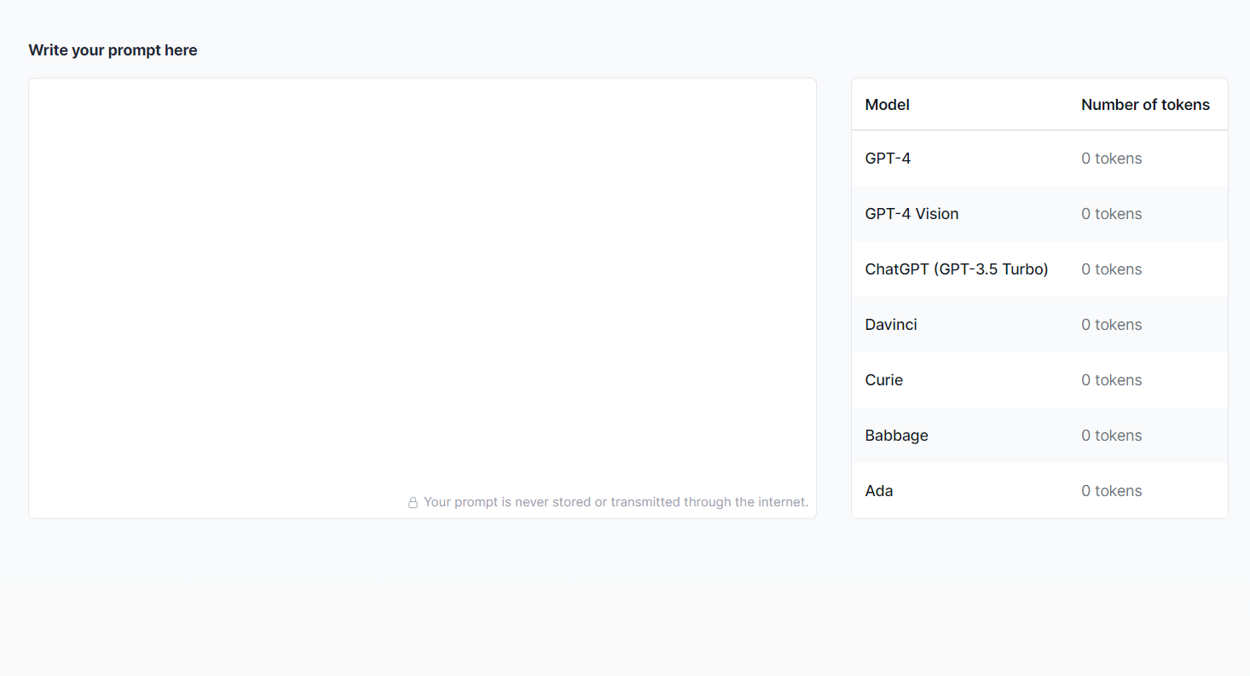1250x676 pixels.
Task: Select the GPT-4 Vision model name
Action: tap(911, 214)
